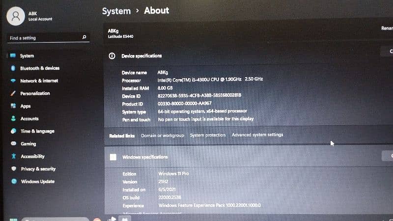
Task: Open Personalization brush icon
Action: [13, 93]
